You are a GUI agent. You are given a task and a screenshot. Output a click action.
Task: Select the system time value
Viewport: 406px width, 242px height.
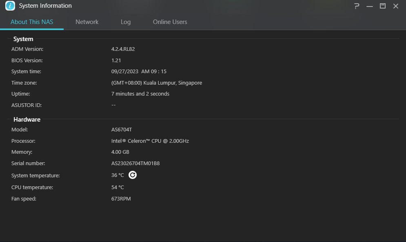pyautogui.click(x=139, y=72)
